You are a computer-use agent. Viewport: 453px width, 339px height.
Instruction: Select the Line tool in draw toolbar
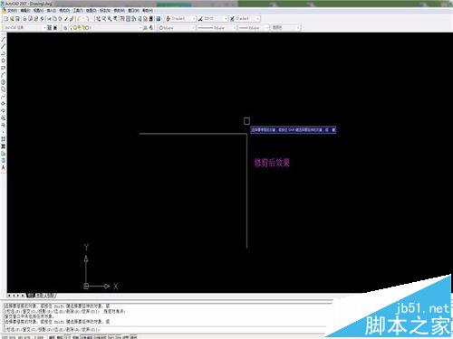coord(4,39)
